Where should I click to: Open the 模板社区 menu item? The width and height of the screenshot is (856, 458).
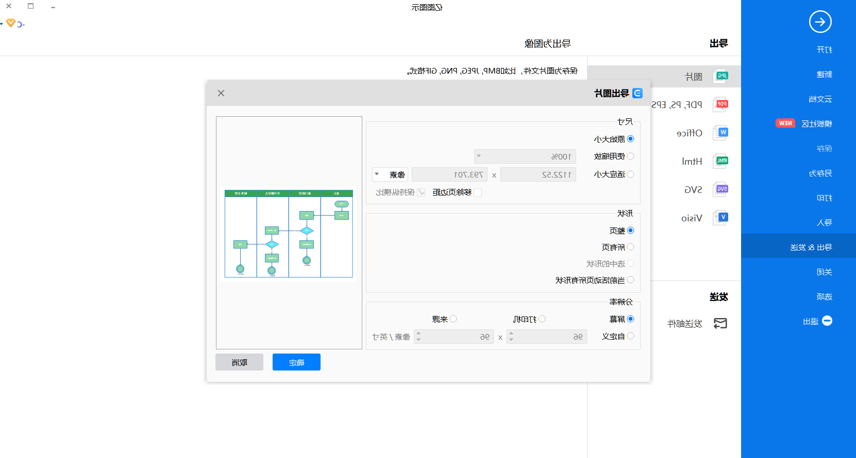[817, 124]
